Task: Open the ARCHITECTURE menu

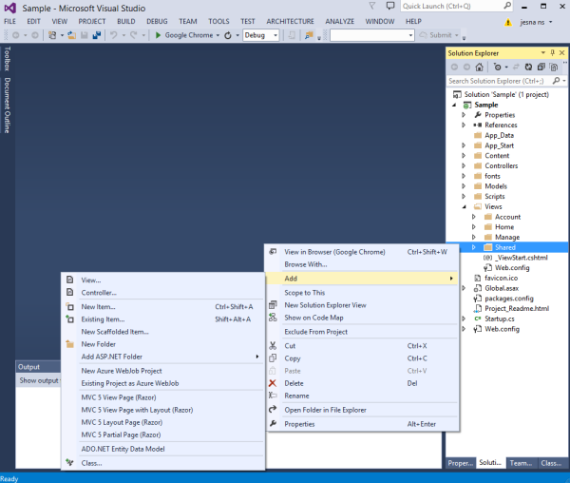Action: click(x=290, y=22)
